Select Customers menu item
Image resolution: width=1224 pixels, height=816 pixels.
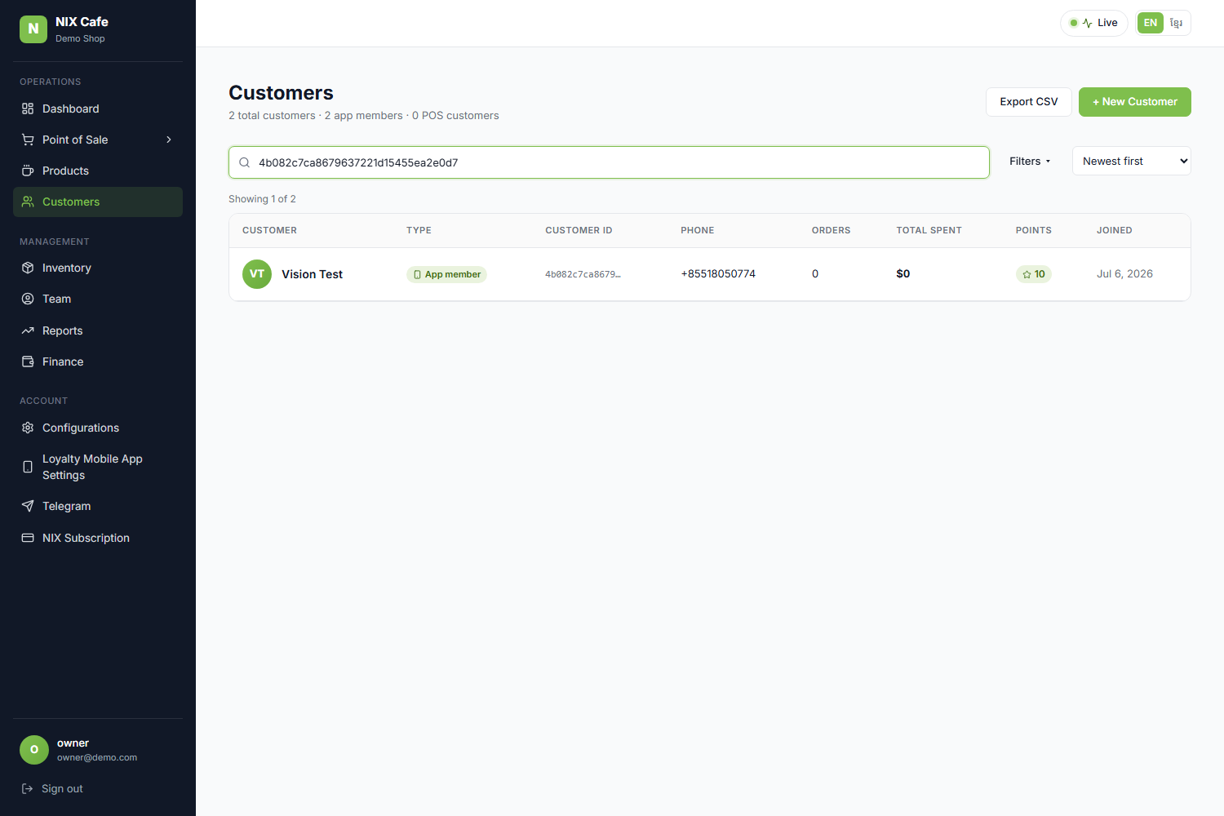[x=98, y=202]
